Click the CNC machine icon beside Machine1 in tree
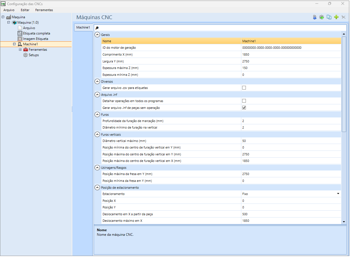 tap(20, 44)
